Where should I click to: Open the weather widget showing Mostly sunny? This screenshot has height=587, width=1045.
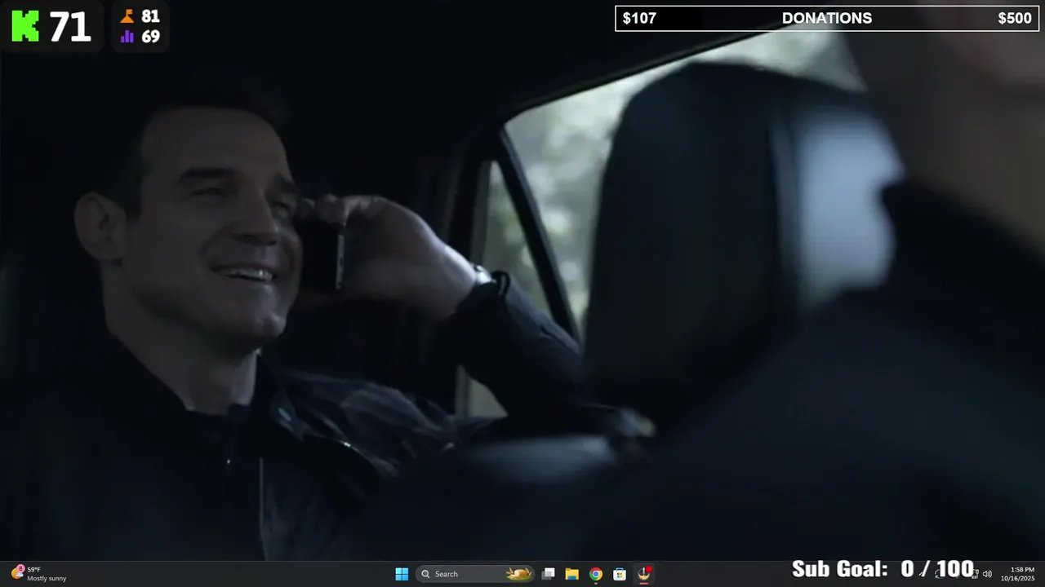pyautogui.click(x=38, y=574)
